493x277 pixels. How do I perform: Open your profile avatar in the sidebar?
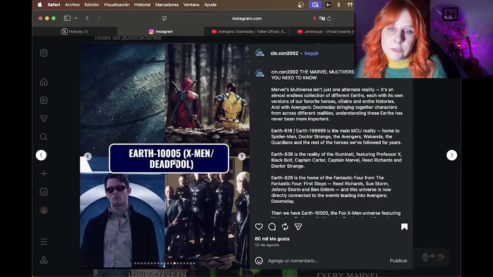(44, 210)
